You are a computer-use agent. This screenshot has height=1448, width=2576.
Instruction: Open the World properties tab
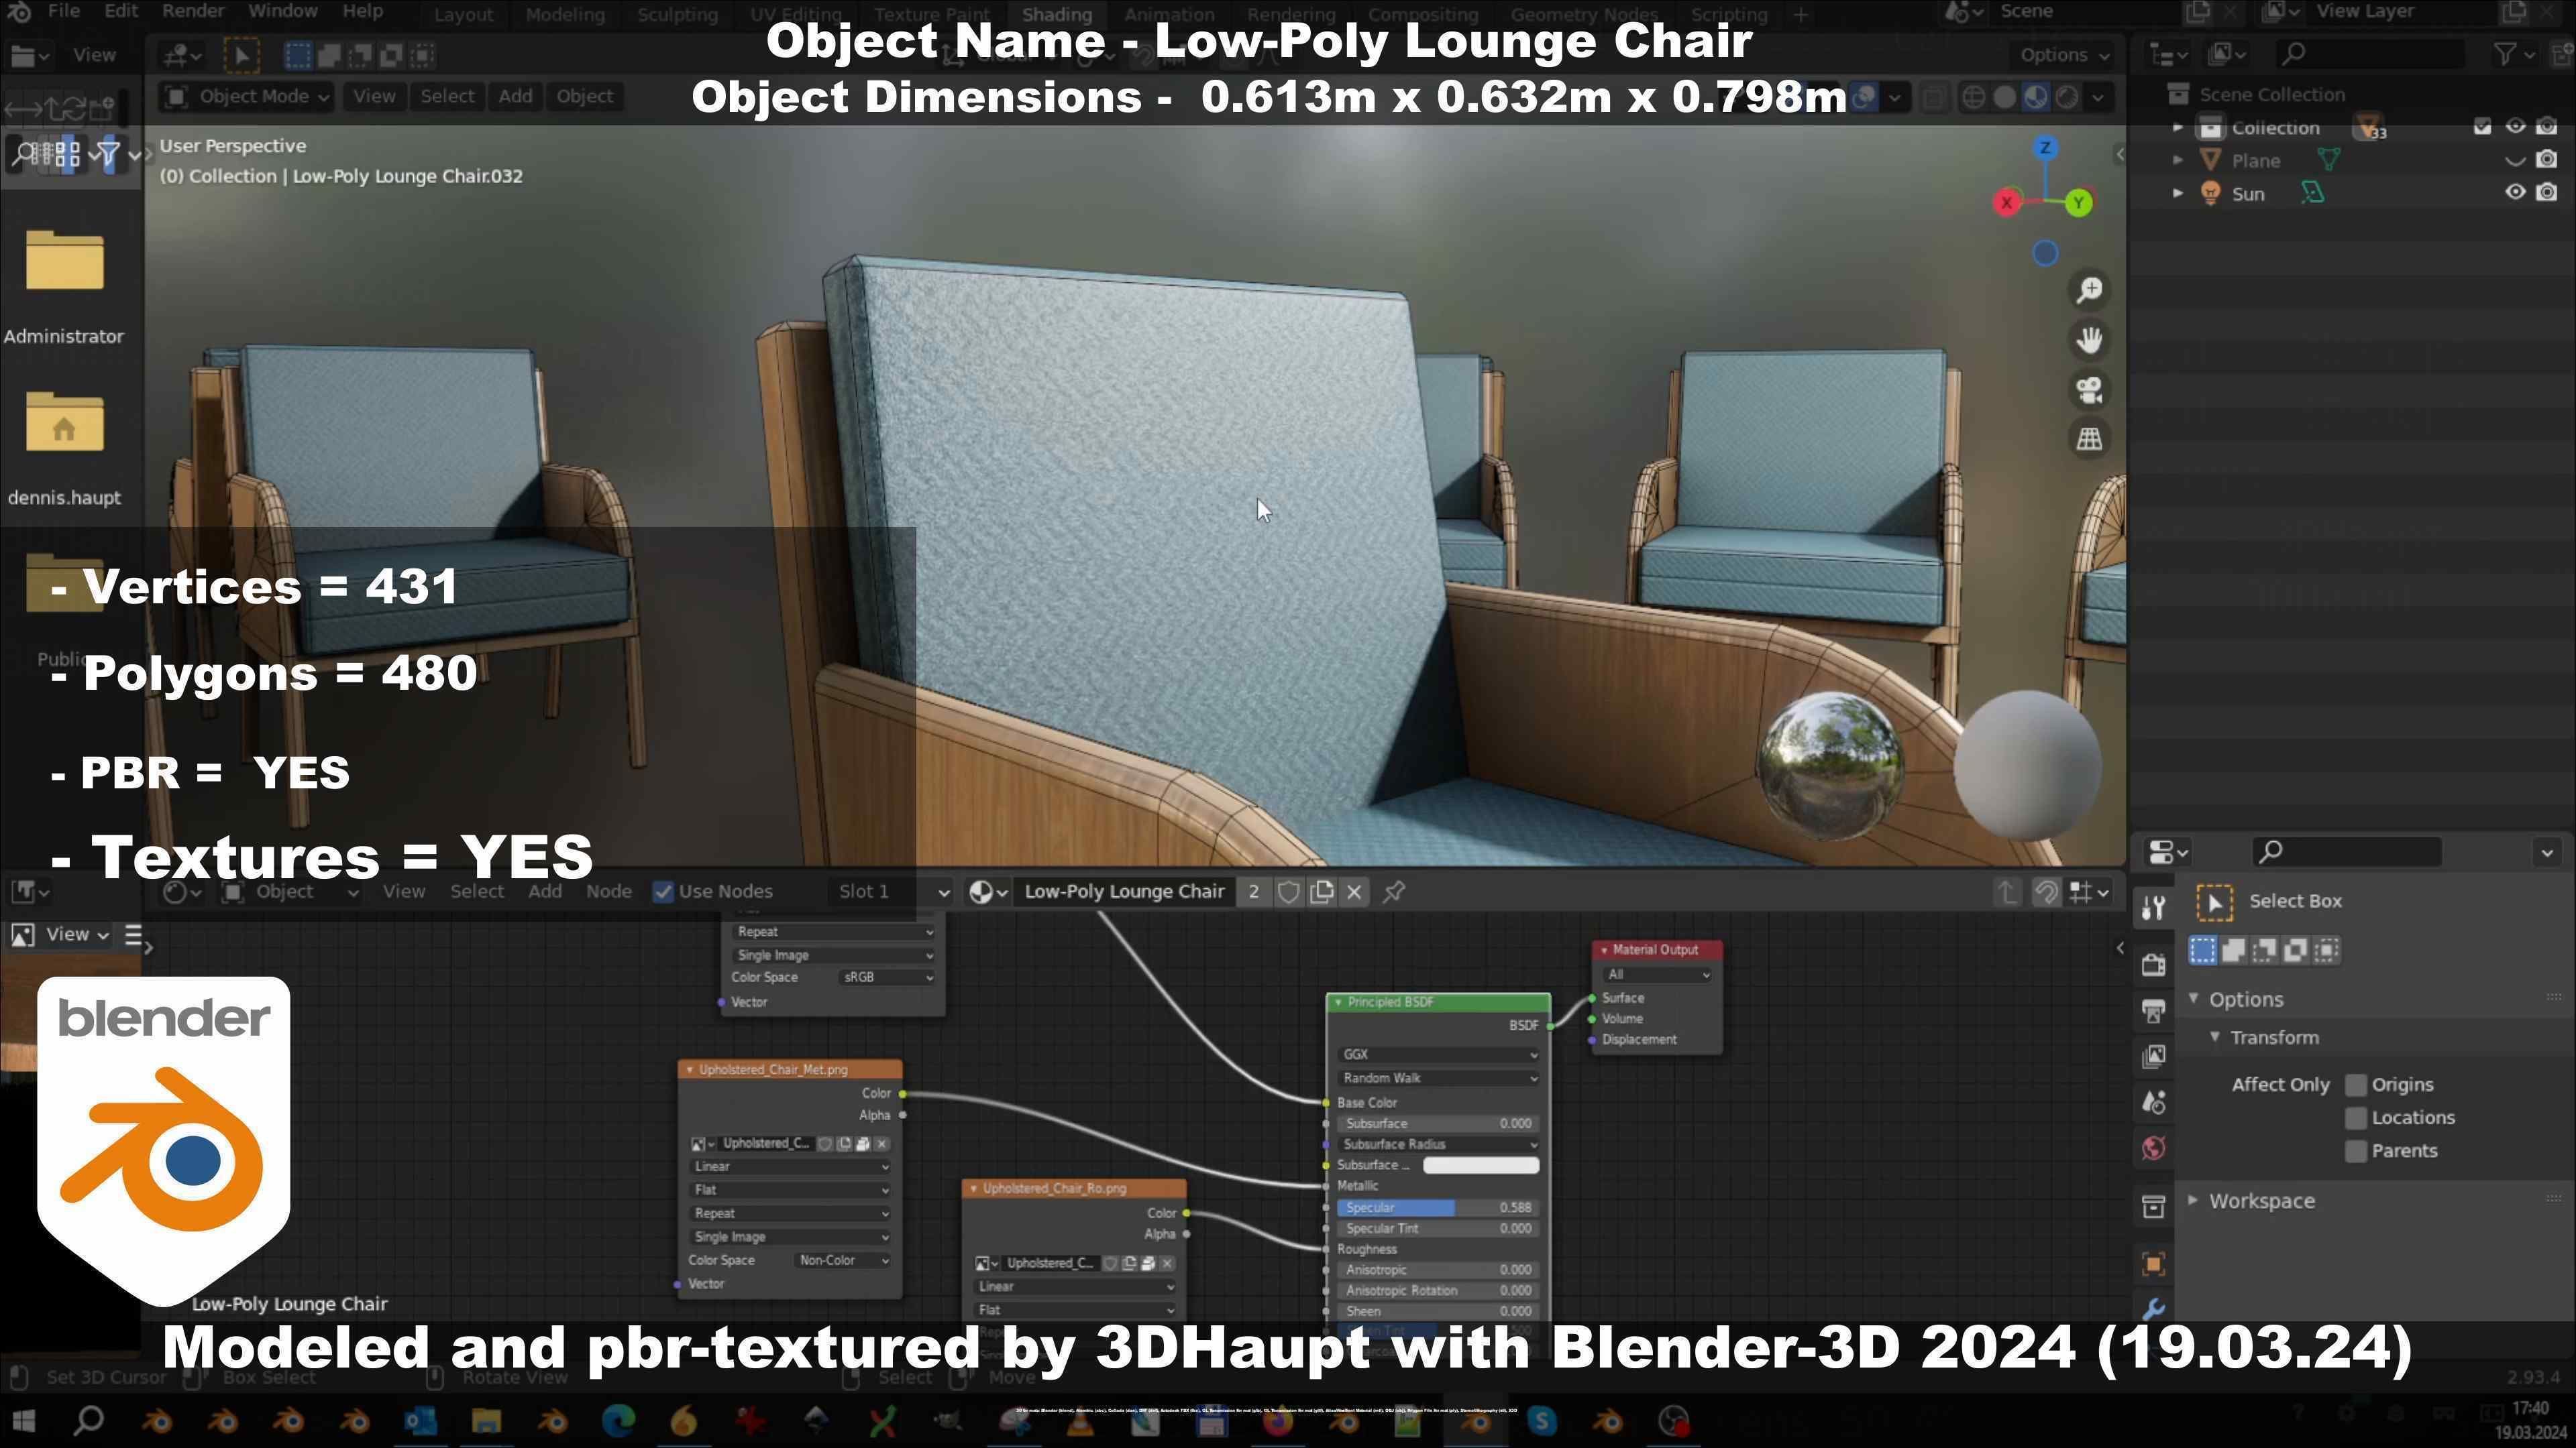point(2154,1148)
